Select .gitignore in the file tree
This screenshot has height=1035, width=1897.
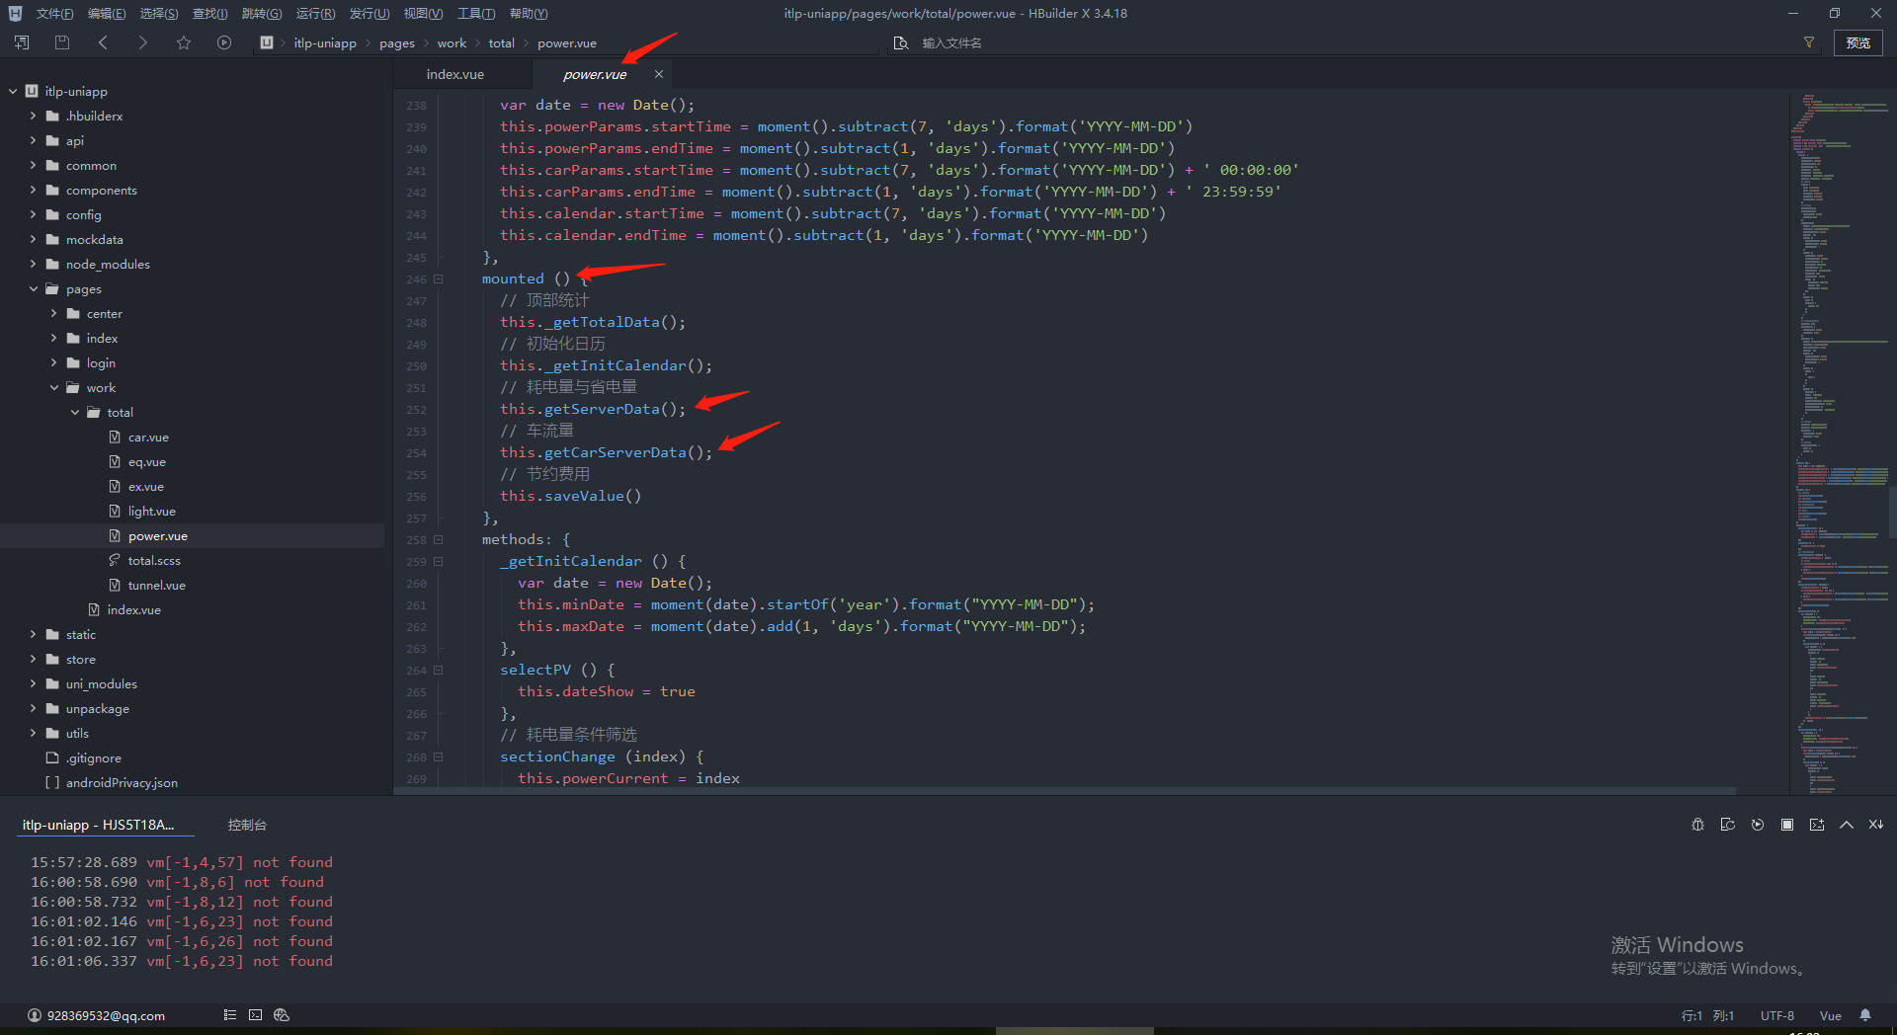tap(94, 757)
